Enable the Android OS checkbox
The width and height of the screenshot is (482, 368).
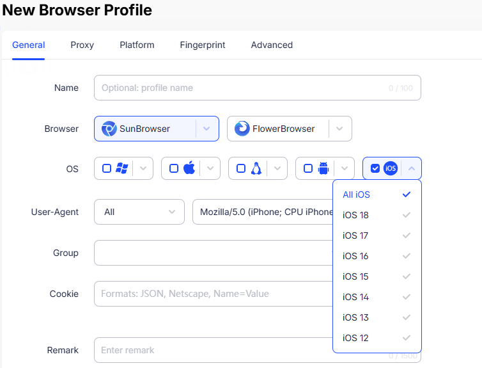308,168
